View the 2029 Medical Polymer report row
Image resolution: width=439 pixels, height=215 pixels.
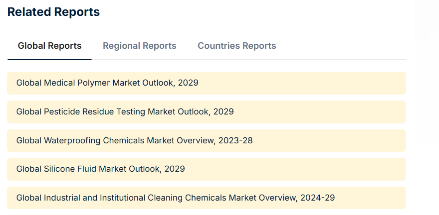(206, 83)
